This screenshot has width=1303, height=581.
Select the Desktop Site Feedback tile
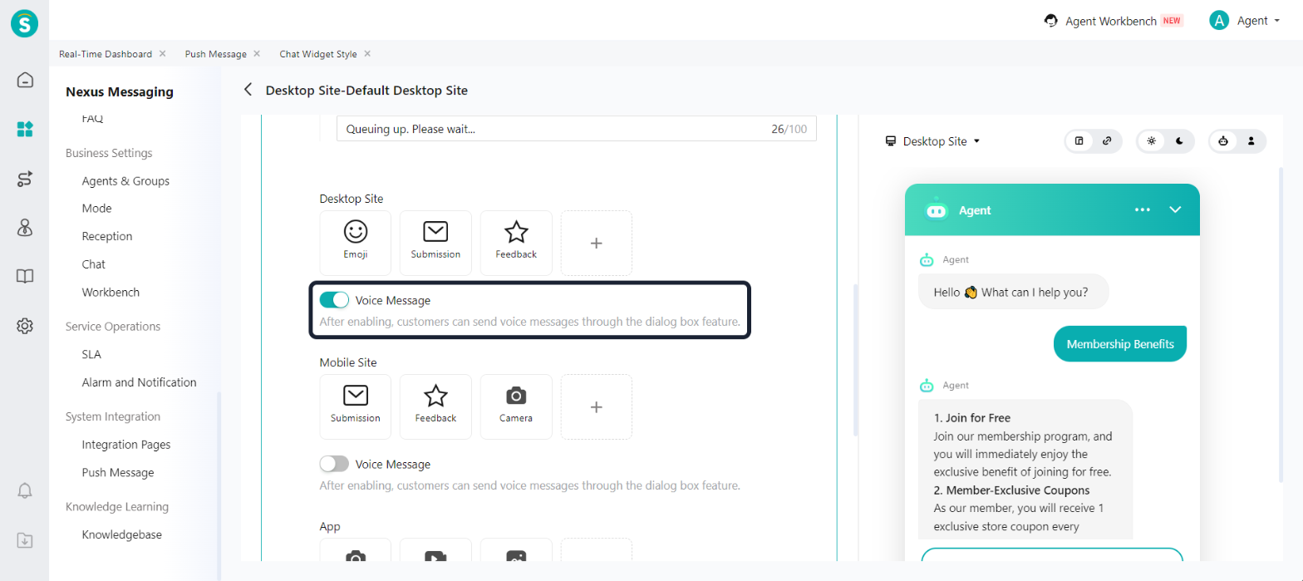[516, 243]
